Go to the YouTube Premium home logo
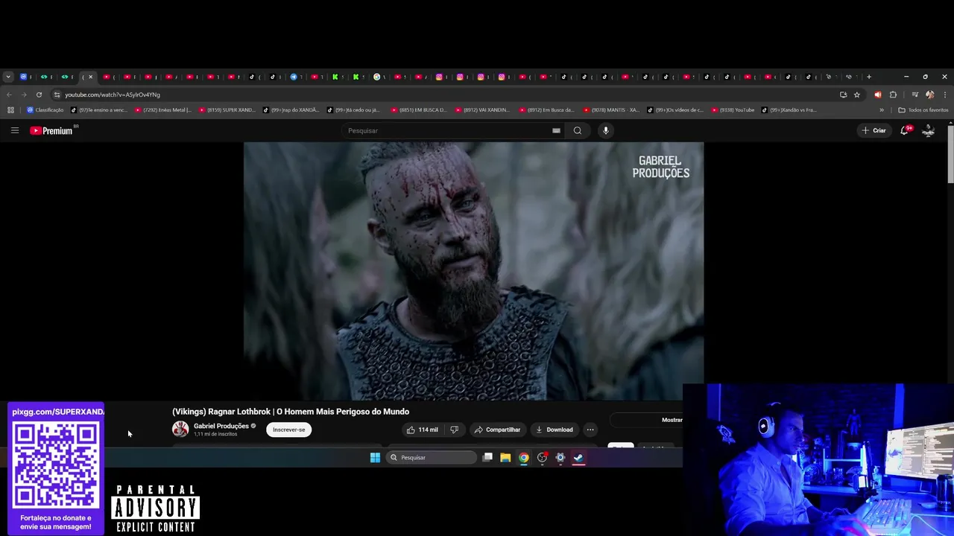954x536 pixels. tap(51, 130)
